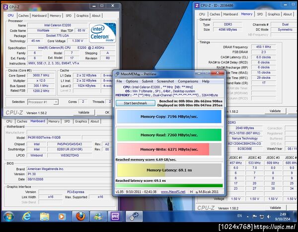Select About tab in CPU-Z ID 2036486 window
298x232 pixels.
click(x=288, y=14)
